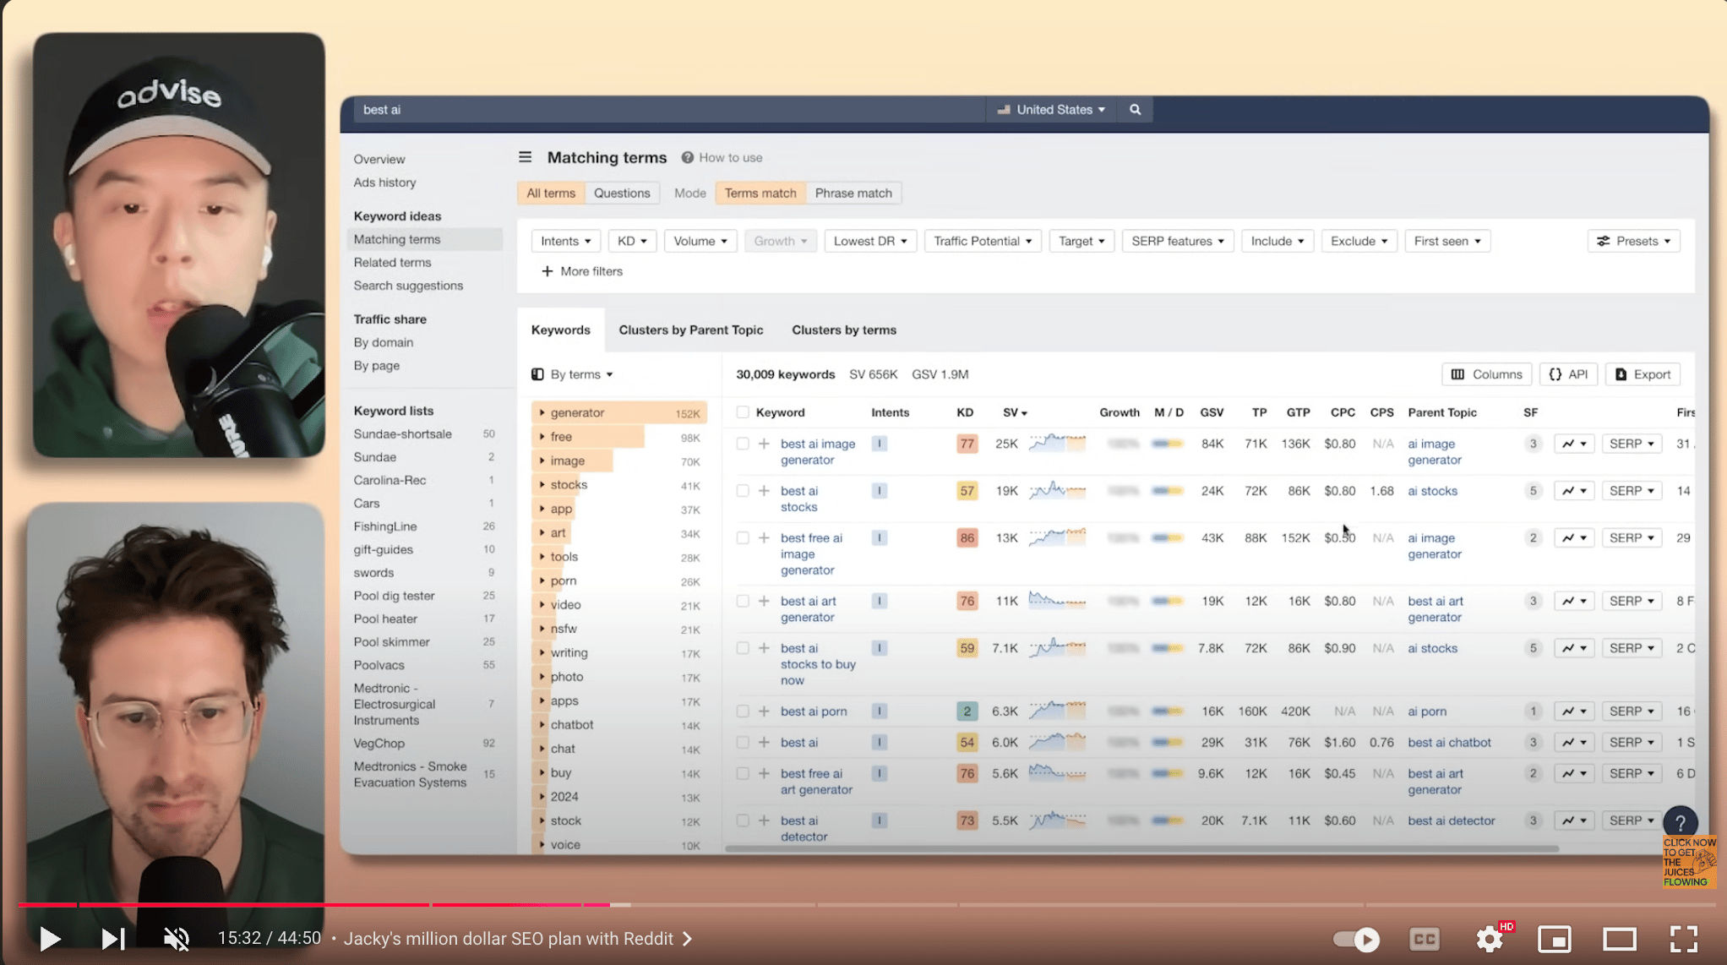Check the box for 'best ai image generator'
This screenshot has height=965, width=1727.
click(742, 444)
